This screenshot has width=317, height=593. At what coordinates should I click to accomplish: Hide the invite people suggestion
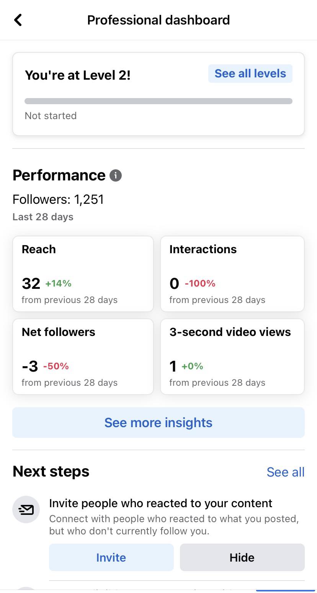pos(242,557)
